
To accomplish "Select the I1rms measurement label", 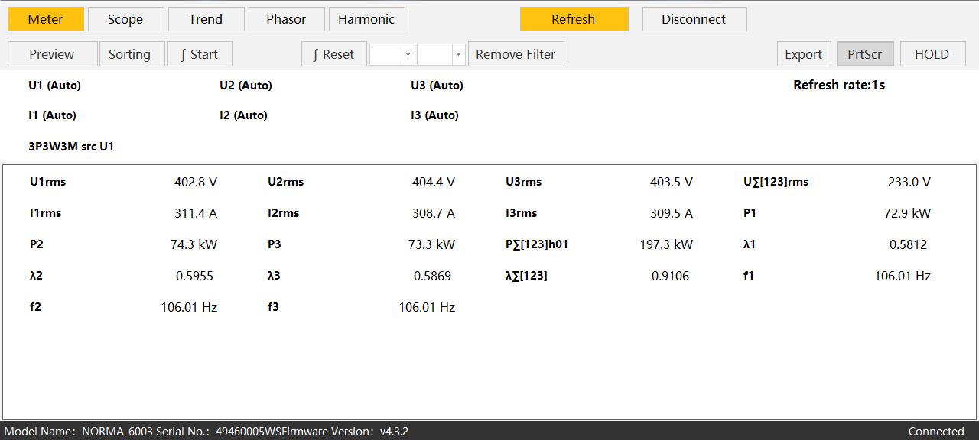I will click(46, 213).
